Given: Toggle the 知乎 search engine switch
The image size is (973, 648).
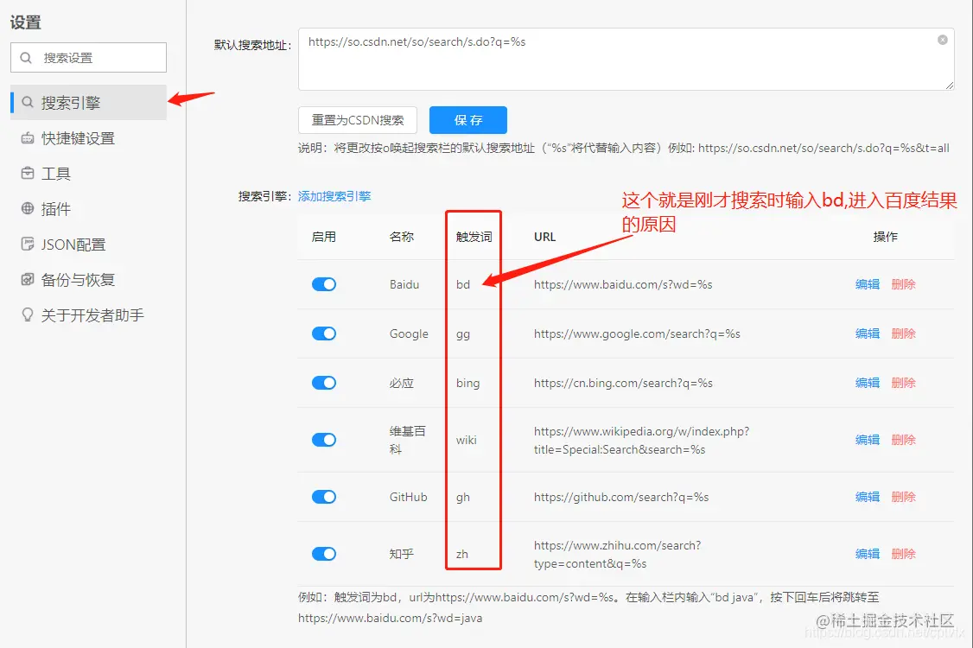Looking at the screenshot, I should tap(324, 554).
